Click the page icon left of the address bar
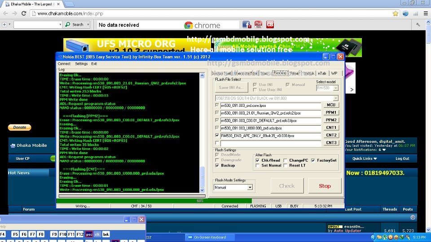 (34, 13)
